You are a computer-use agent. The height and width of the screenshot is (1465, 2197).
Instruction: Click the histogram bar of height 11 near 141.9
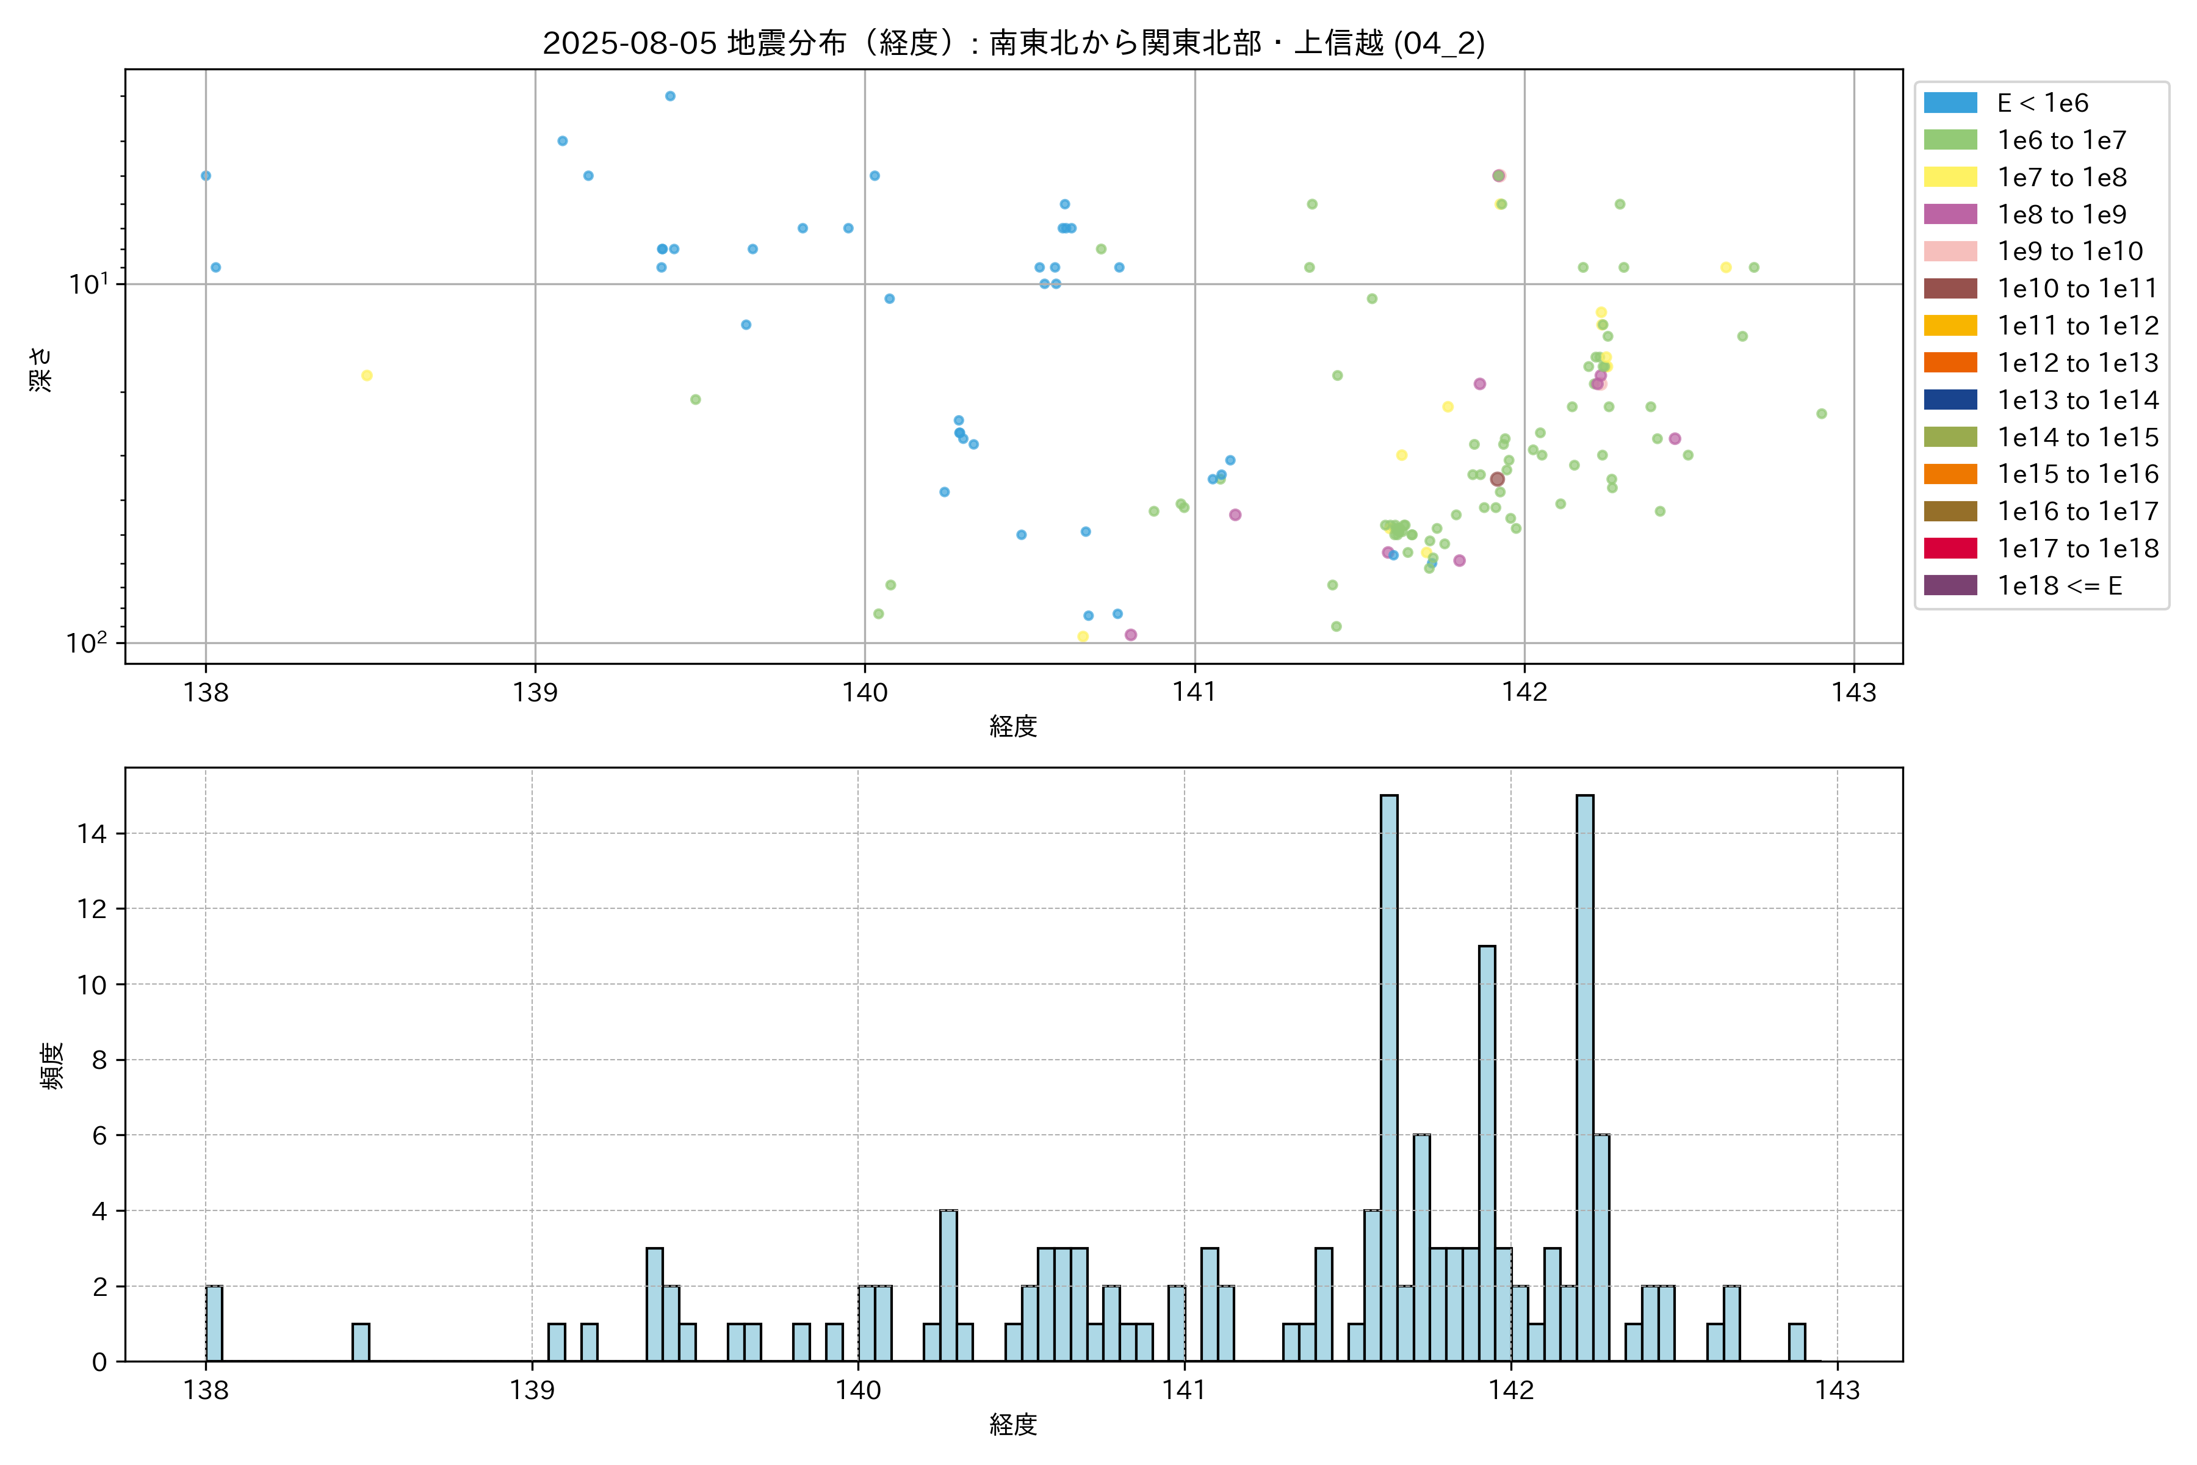tap(1487, 1154)
